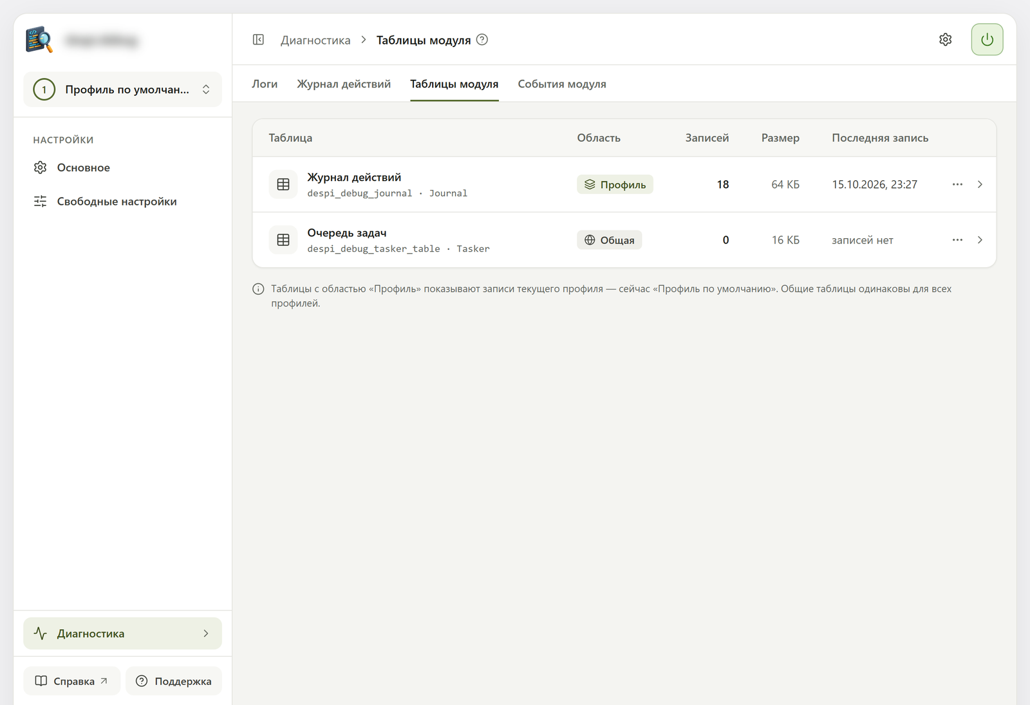
Task: Open Основное settings section
Action: click(123, 167)
